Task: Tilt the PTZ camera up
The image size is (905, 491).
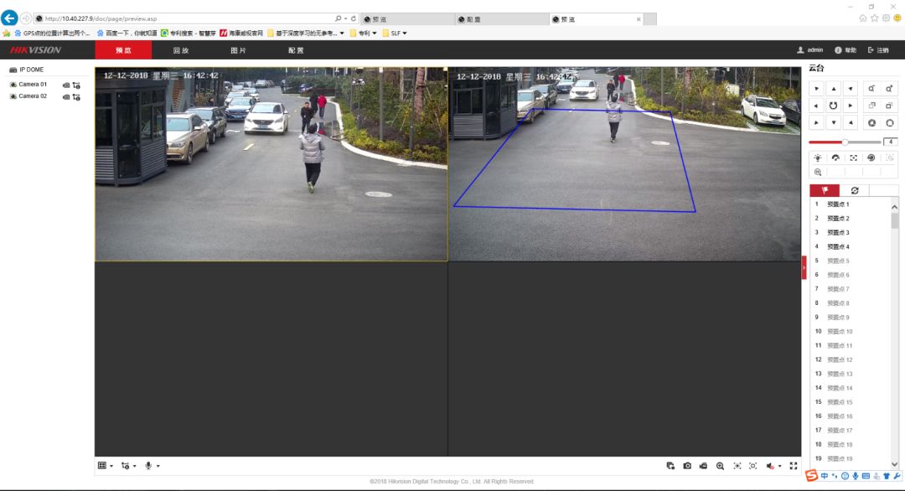Action: tap(834, 88)
